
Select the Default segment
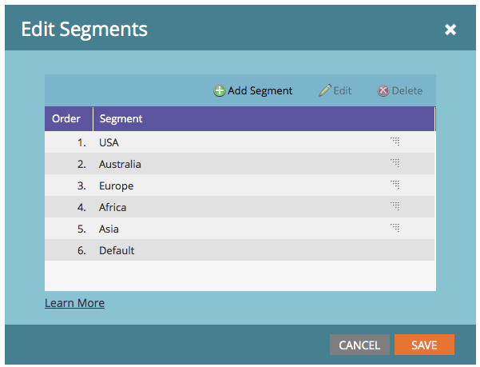click(240, 250)
